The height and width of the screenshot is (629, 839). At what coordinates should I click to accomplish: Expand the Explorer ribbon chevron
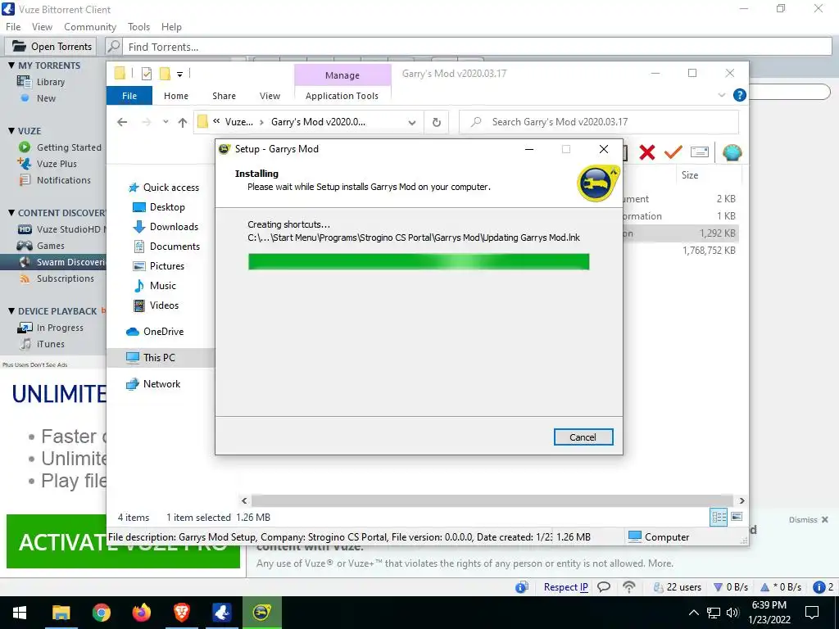(x=721, y=95)
